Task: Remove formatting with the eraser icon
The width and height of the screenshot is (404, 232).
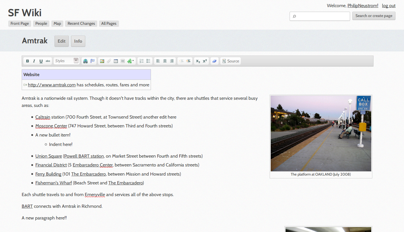Action: [215, 61]
